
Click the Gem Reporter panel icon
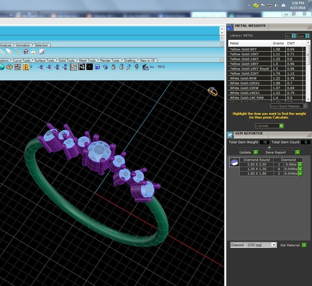pyautogui.click(x=230, y=135)
